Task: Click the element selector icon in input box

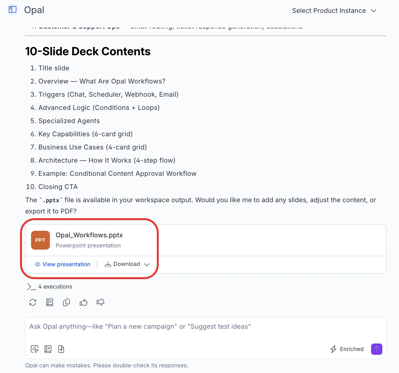Action: (35, 349)
